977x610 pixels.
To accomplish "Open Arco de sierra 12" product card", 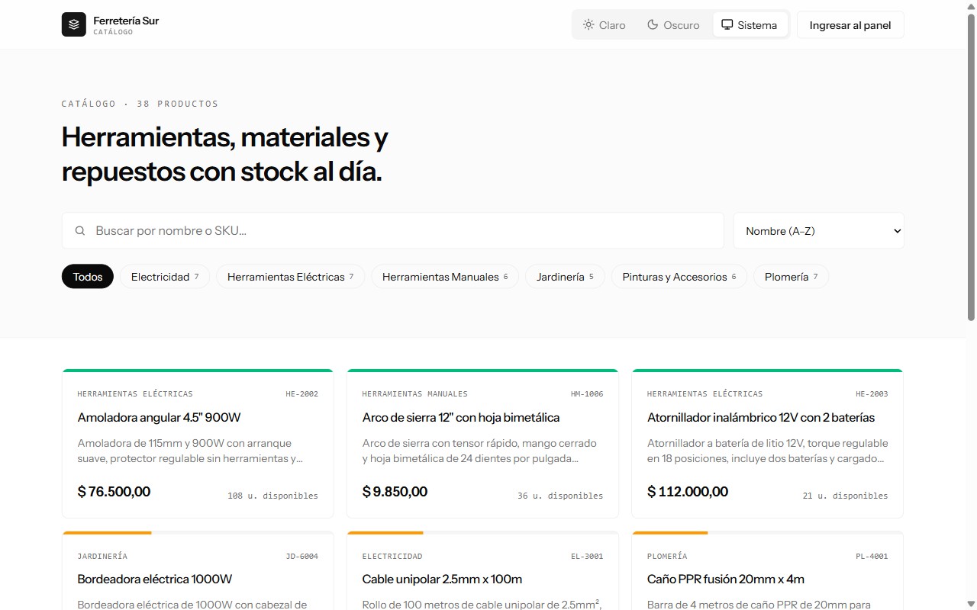I will point(482,444).
